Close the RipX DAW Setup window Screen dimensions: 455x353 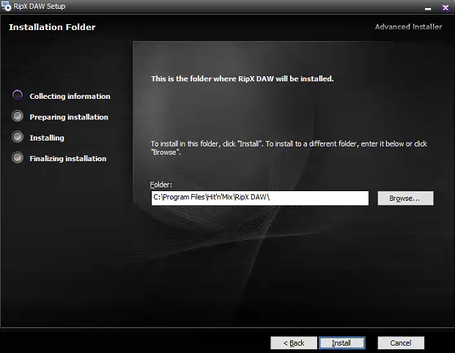445,6
